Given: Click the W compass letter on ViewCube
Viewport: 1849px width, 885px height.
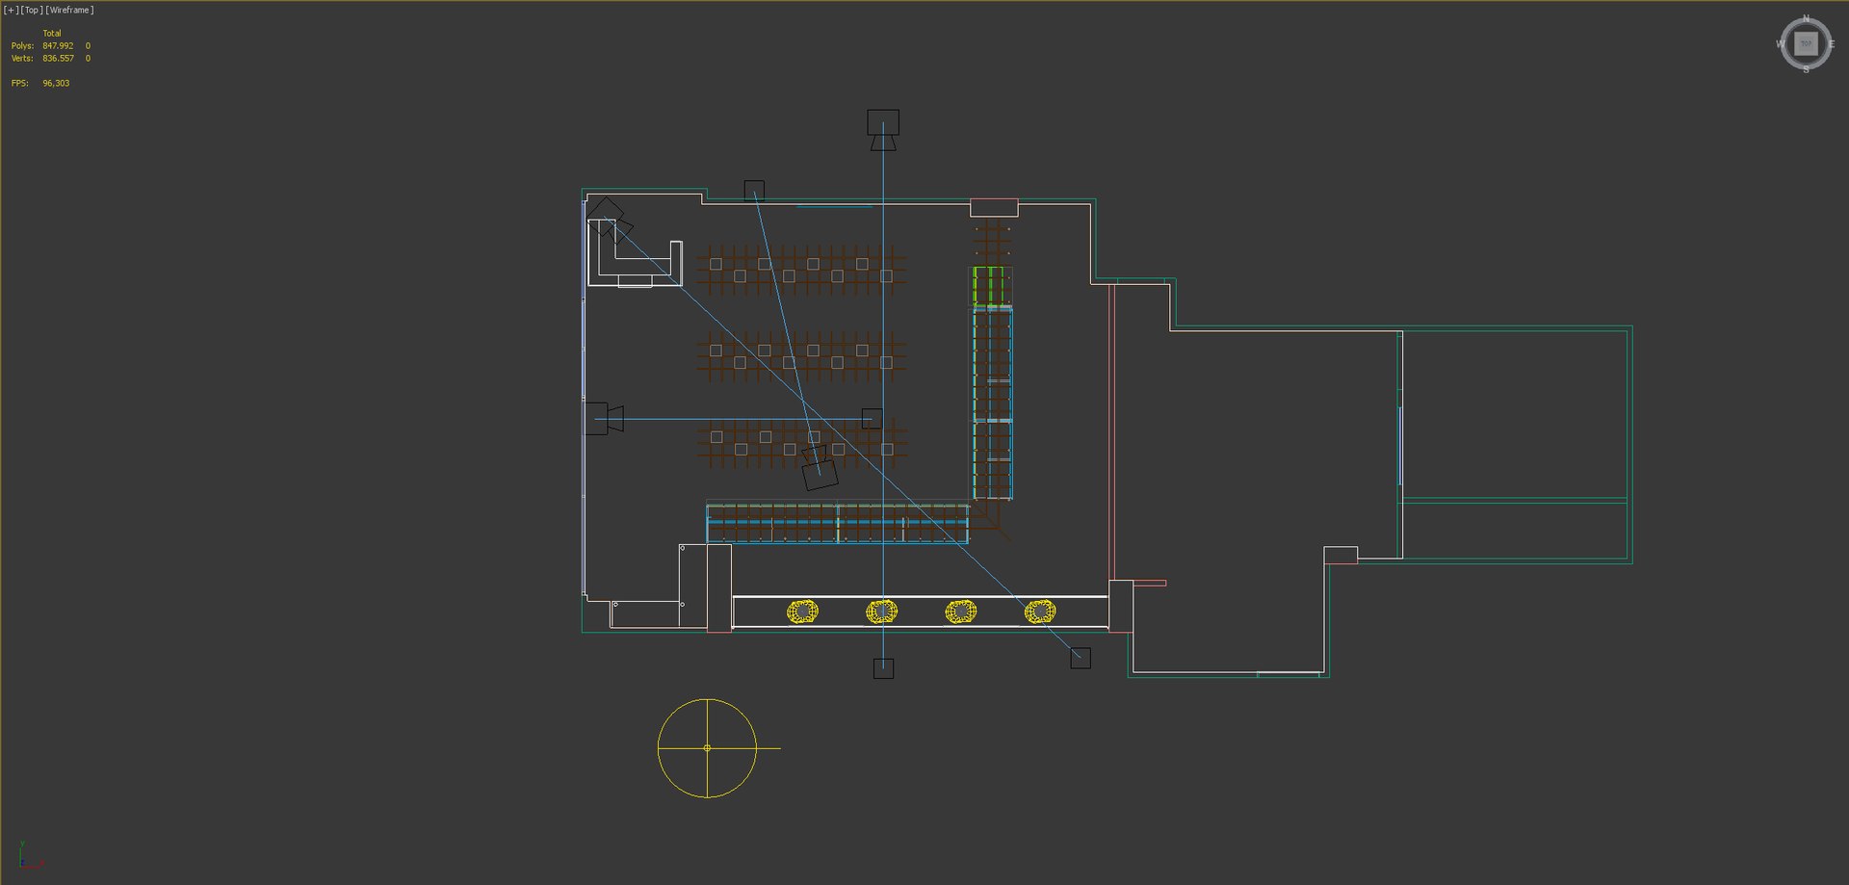Looking at the screenshot, I should click(1780, 44).
